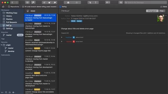Screen dimensions: 168x94
Task: Select commit: New about and error page titles
Action: click(40, 75)
